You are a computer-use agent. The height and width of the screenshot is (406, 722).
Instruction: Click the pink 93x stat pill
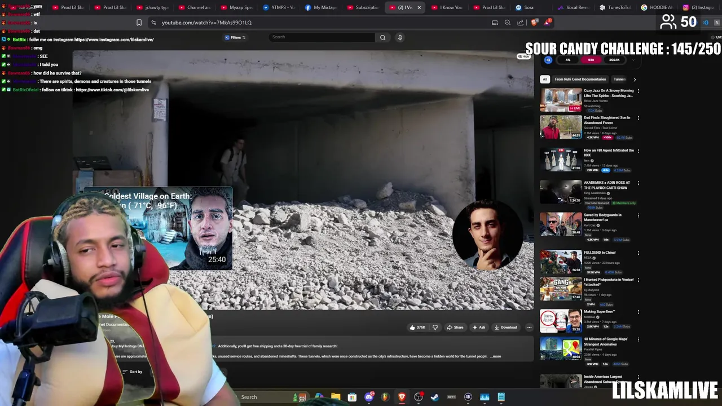(591, 60)
